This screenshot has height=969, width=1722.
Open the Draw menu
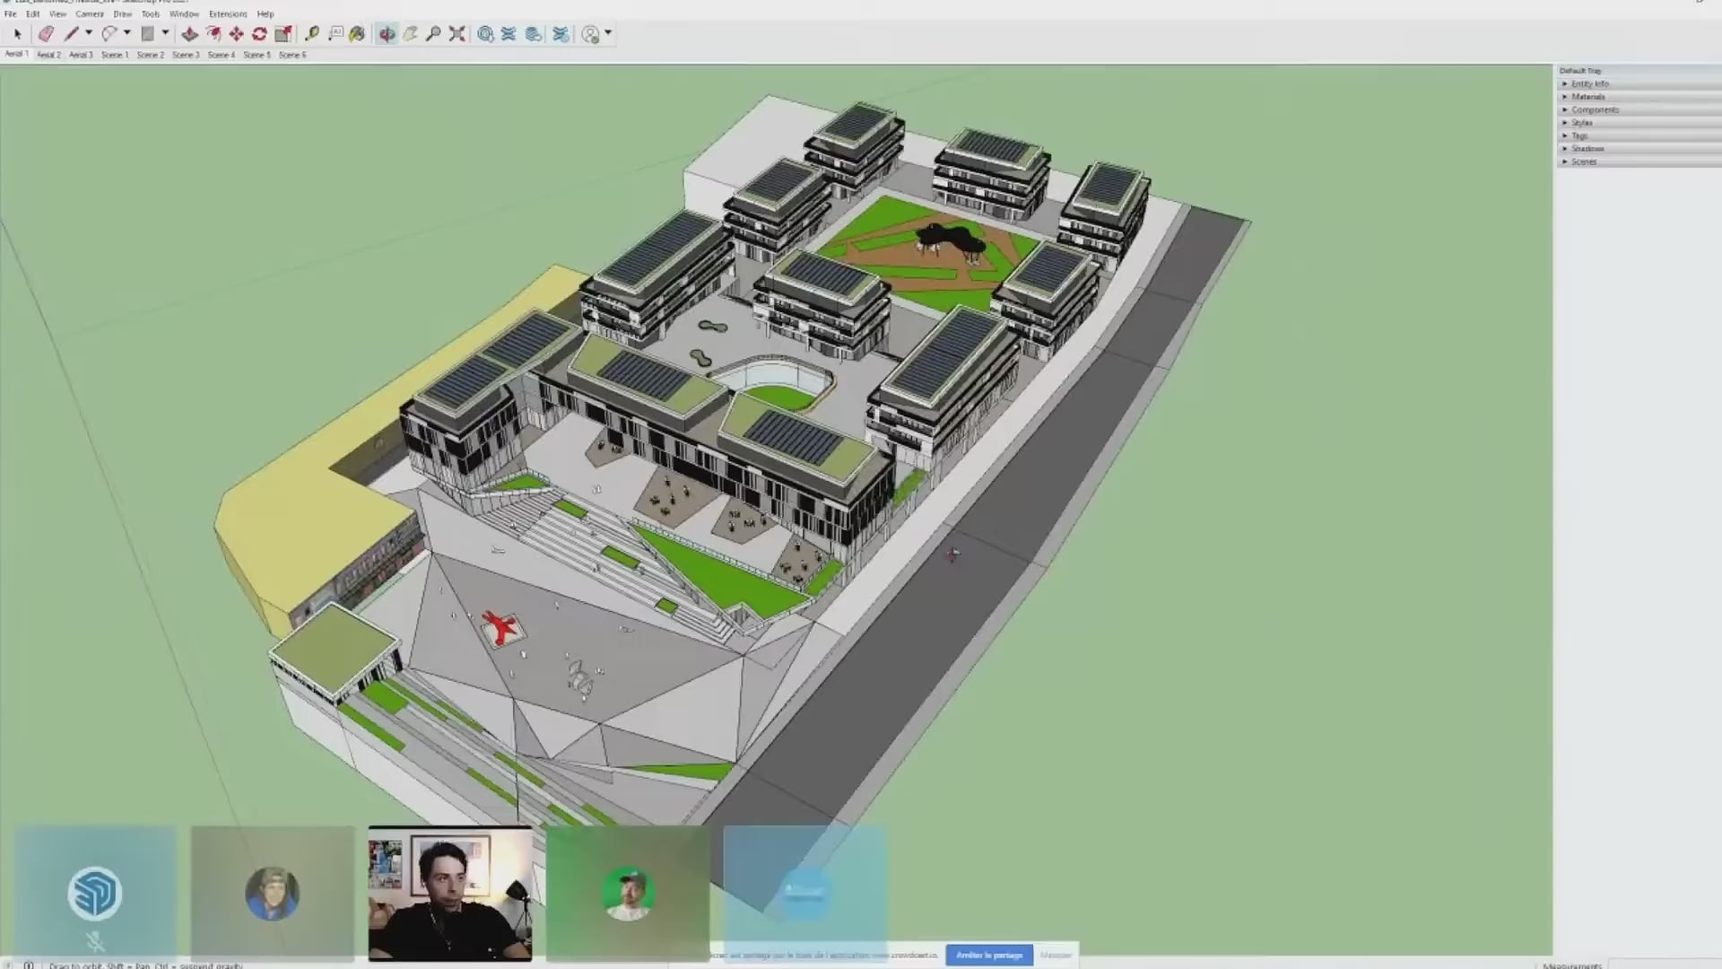[x=123, y=14]
